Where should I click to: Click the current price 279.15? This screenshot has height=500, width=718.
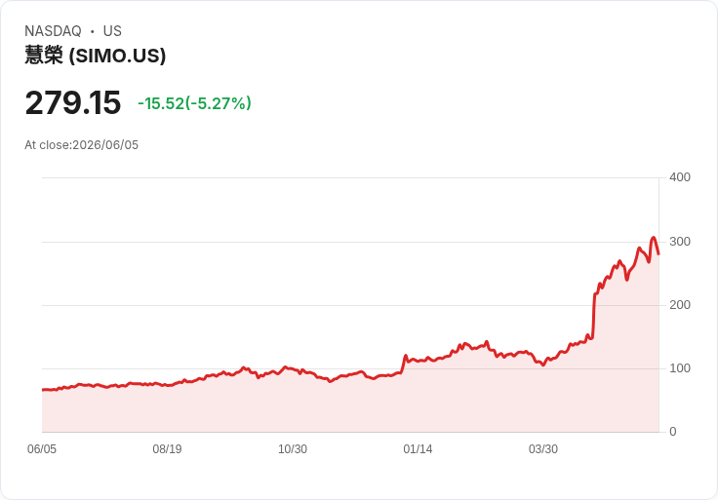coord(73,102)
